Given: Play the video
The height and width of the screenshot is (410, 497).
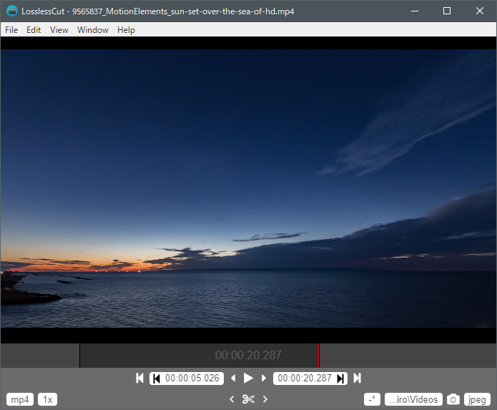Looking at the screenshot, I should coord(248,378).
